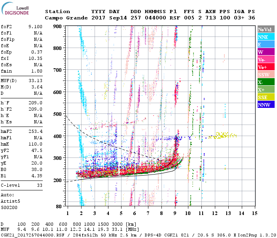Click the 900 label on the height axis
The width and height of the screenshot is (277, 238).
59,26
